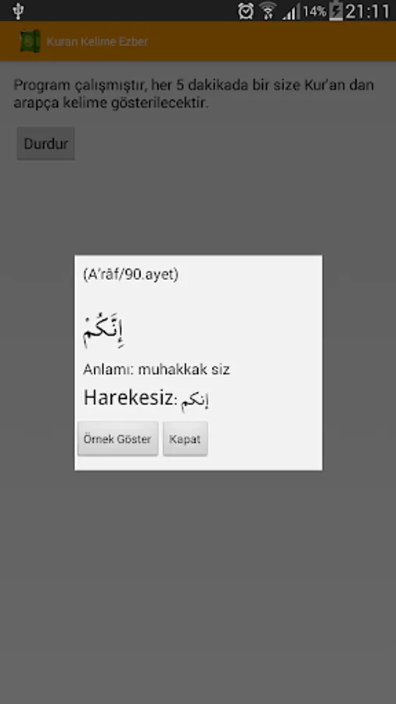Tap the mobile signal bars icon
Image resolution: width=396 pixels, height=704 pixels.
pyautogui.click(x=291, y=12)
